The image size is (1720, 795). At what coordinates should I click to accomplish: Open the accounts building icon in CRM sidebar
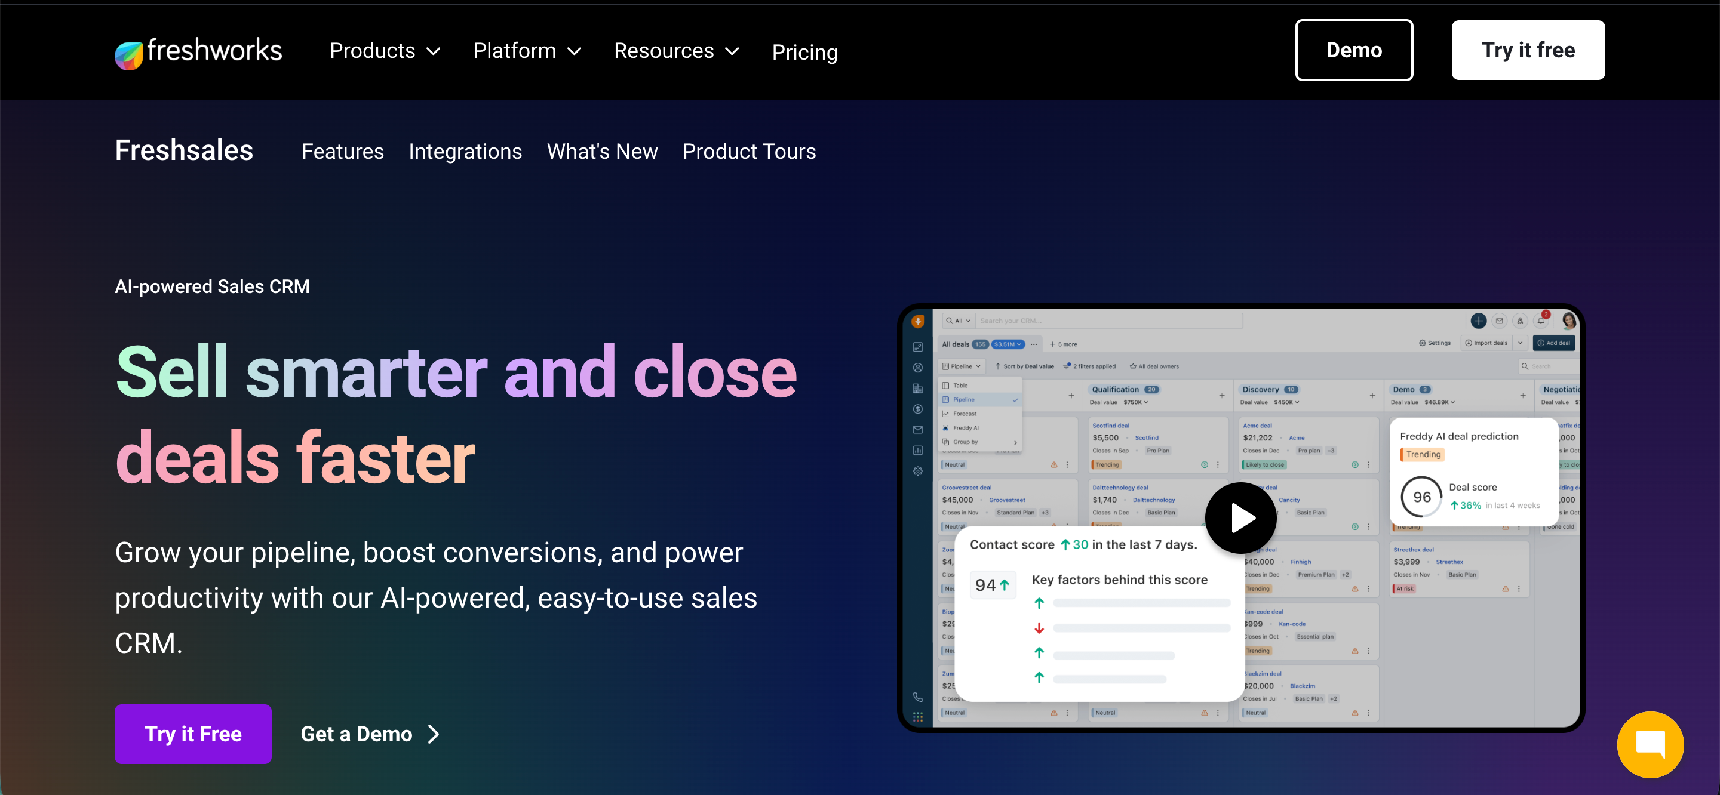tap(918, 389)
